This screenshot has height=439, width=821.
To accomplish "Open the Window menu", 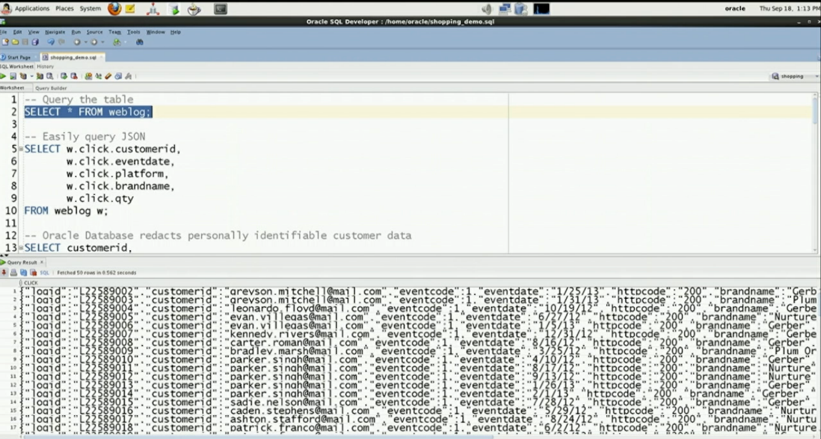I will point(156,32).
